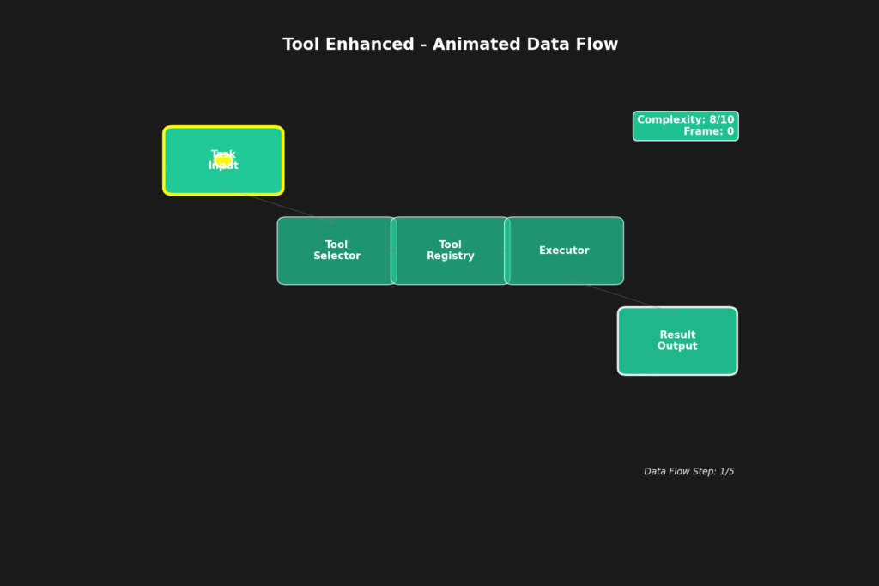Image resolution: width=879 pixels, height=586 pixels.
Task: Click the Result Output node
Action: [677, 341]
